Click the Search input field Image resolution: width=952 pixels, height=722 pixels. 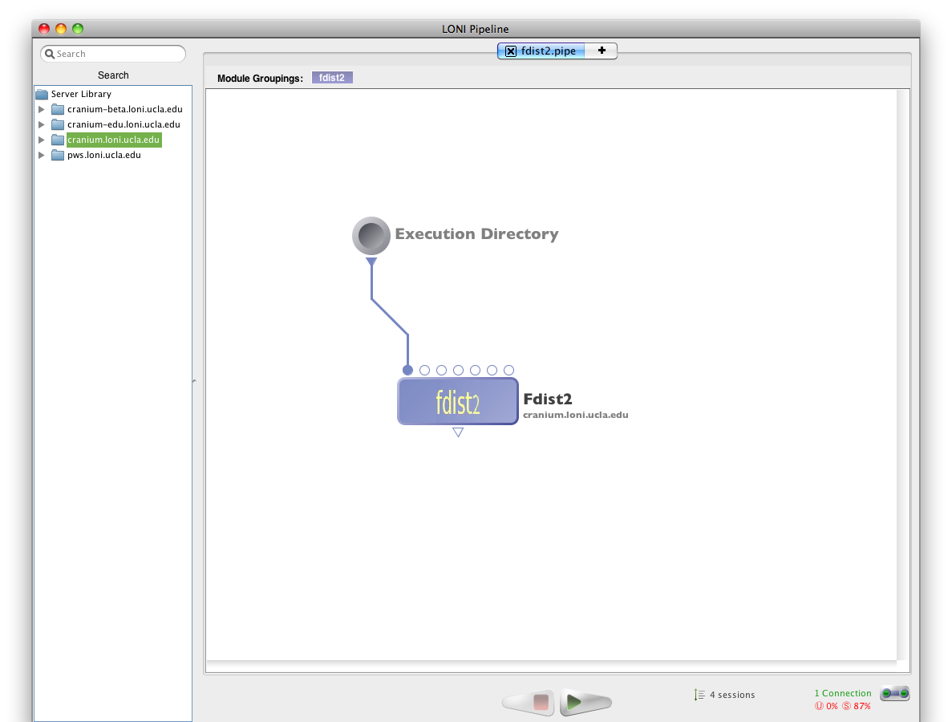tap(117, 54)
